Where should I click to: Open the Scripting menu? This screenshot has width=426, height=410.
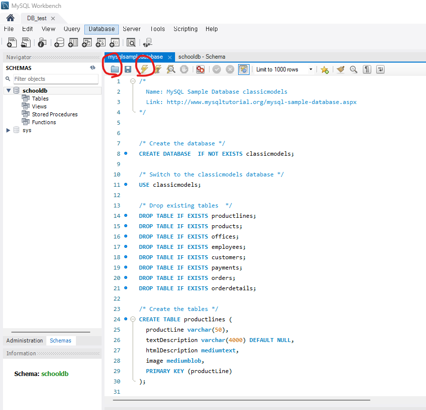pos(185,29)
